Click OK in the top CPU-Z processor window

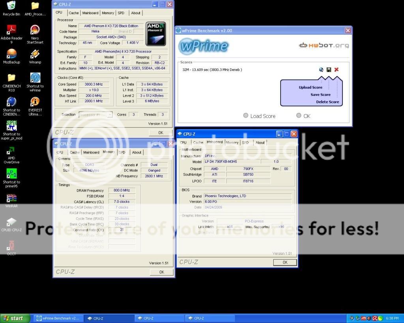point(161,133)
